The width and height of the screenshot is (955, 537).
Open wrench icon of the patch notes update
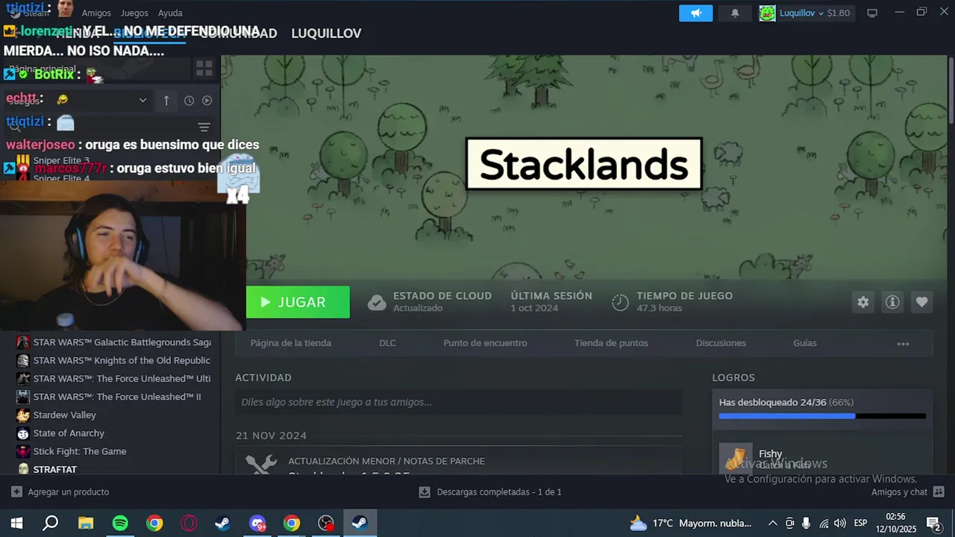pyautogui.click(x=261, y=464)
